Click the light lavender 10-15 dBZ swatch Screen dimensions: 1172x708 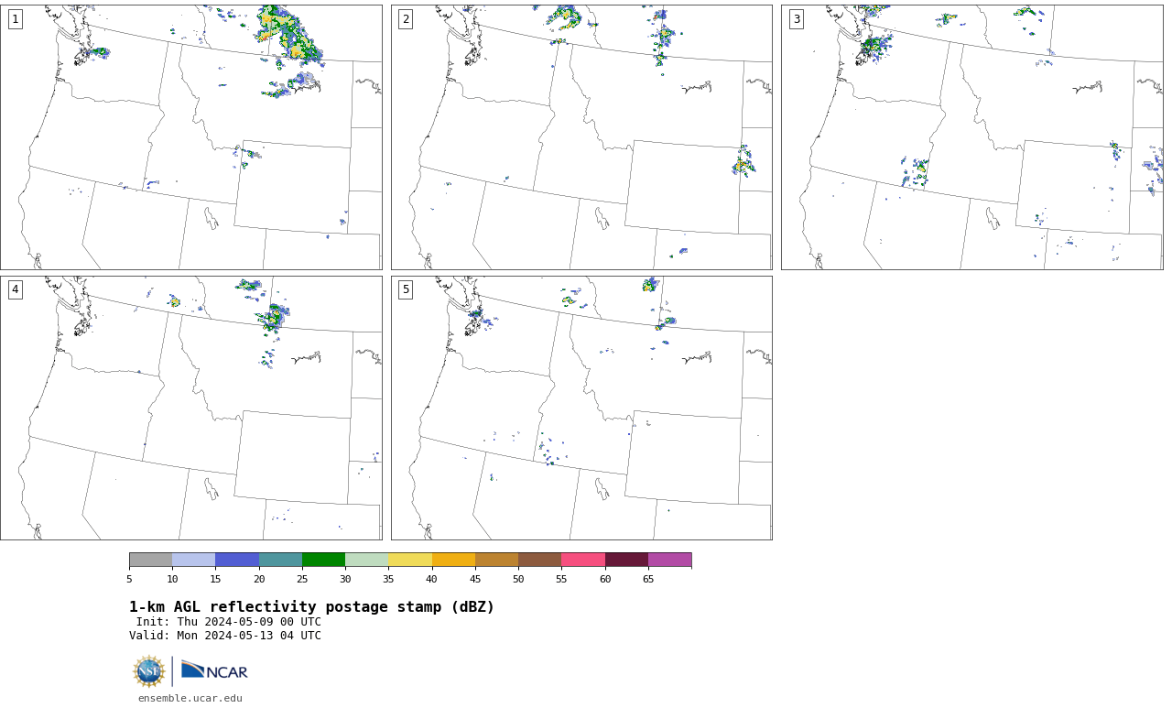point(194,560)
